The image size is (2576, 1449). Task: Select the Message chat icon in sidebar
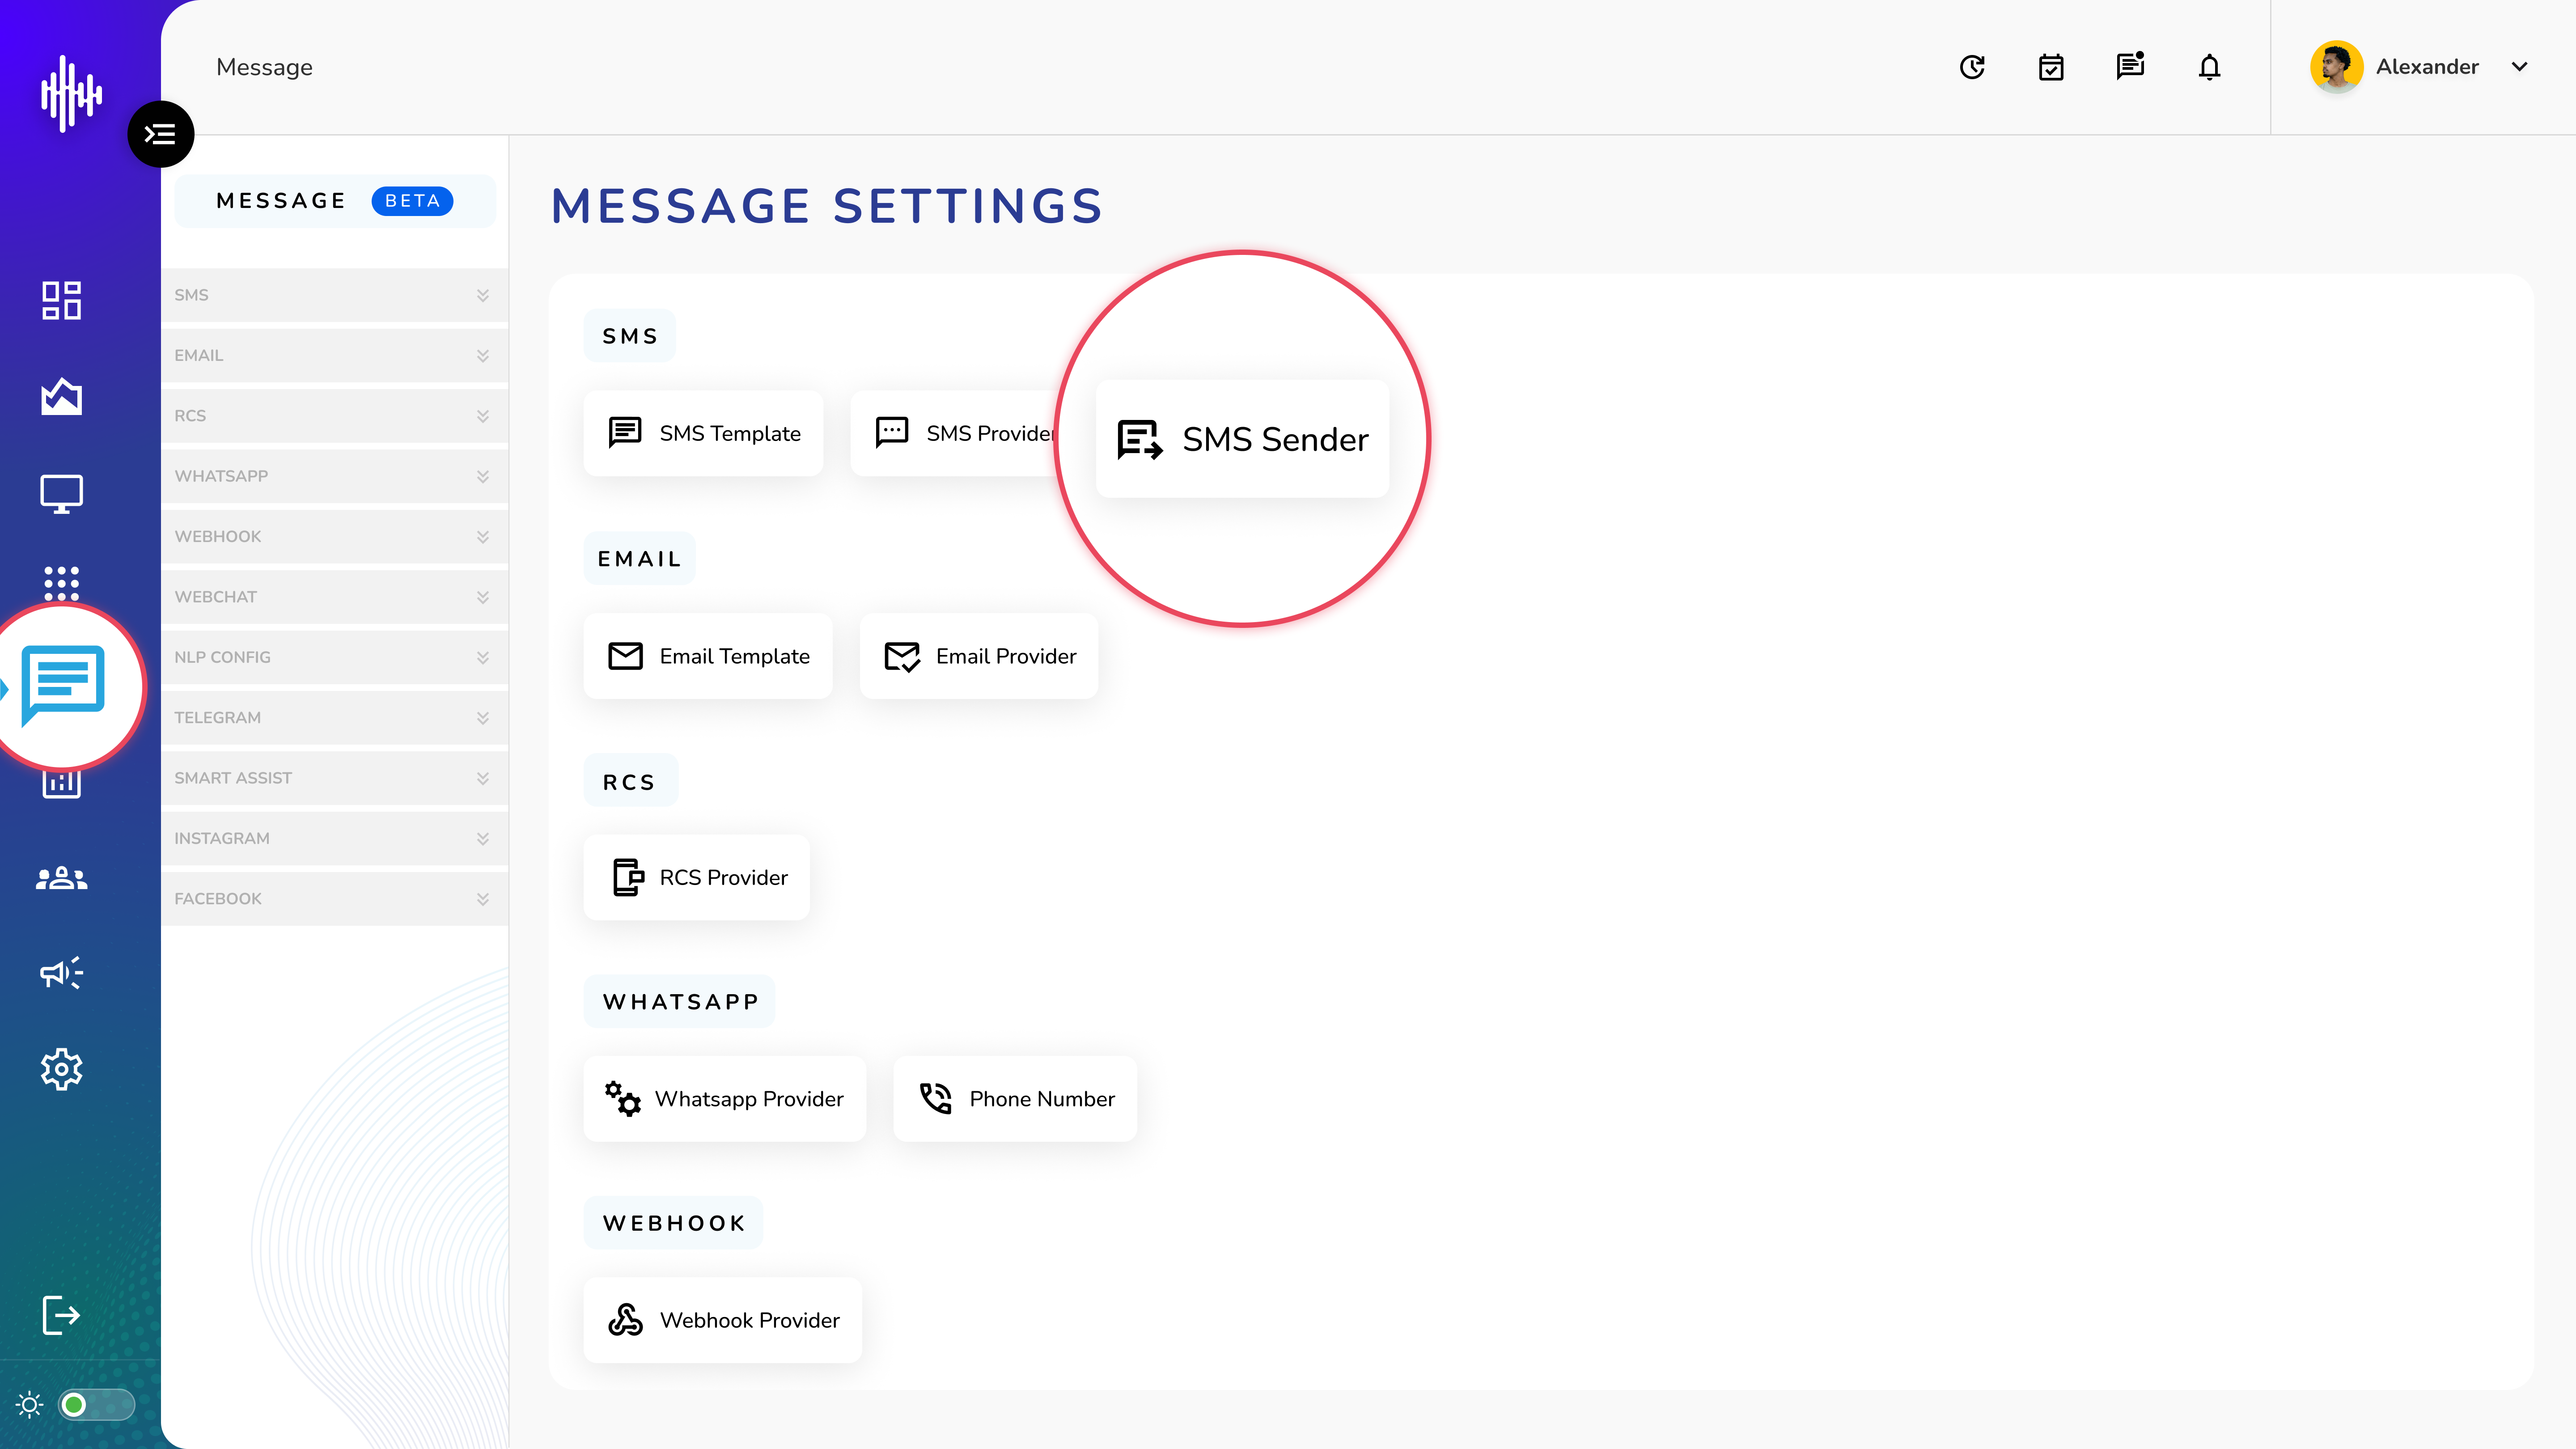point(63,686)
